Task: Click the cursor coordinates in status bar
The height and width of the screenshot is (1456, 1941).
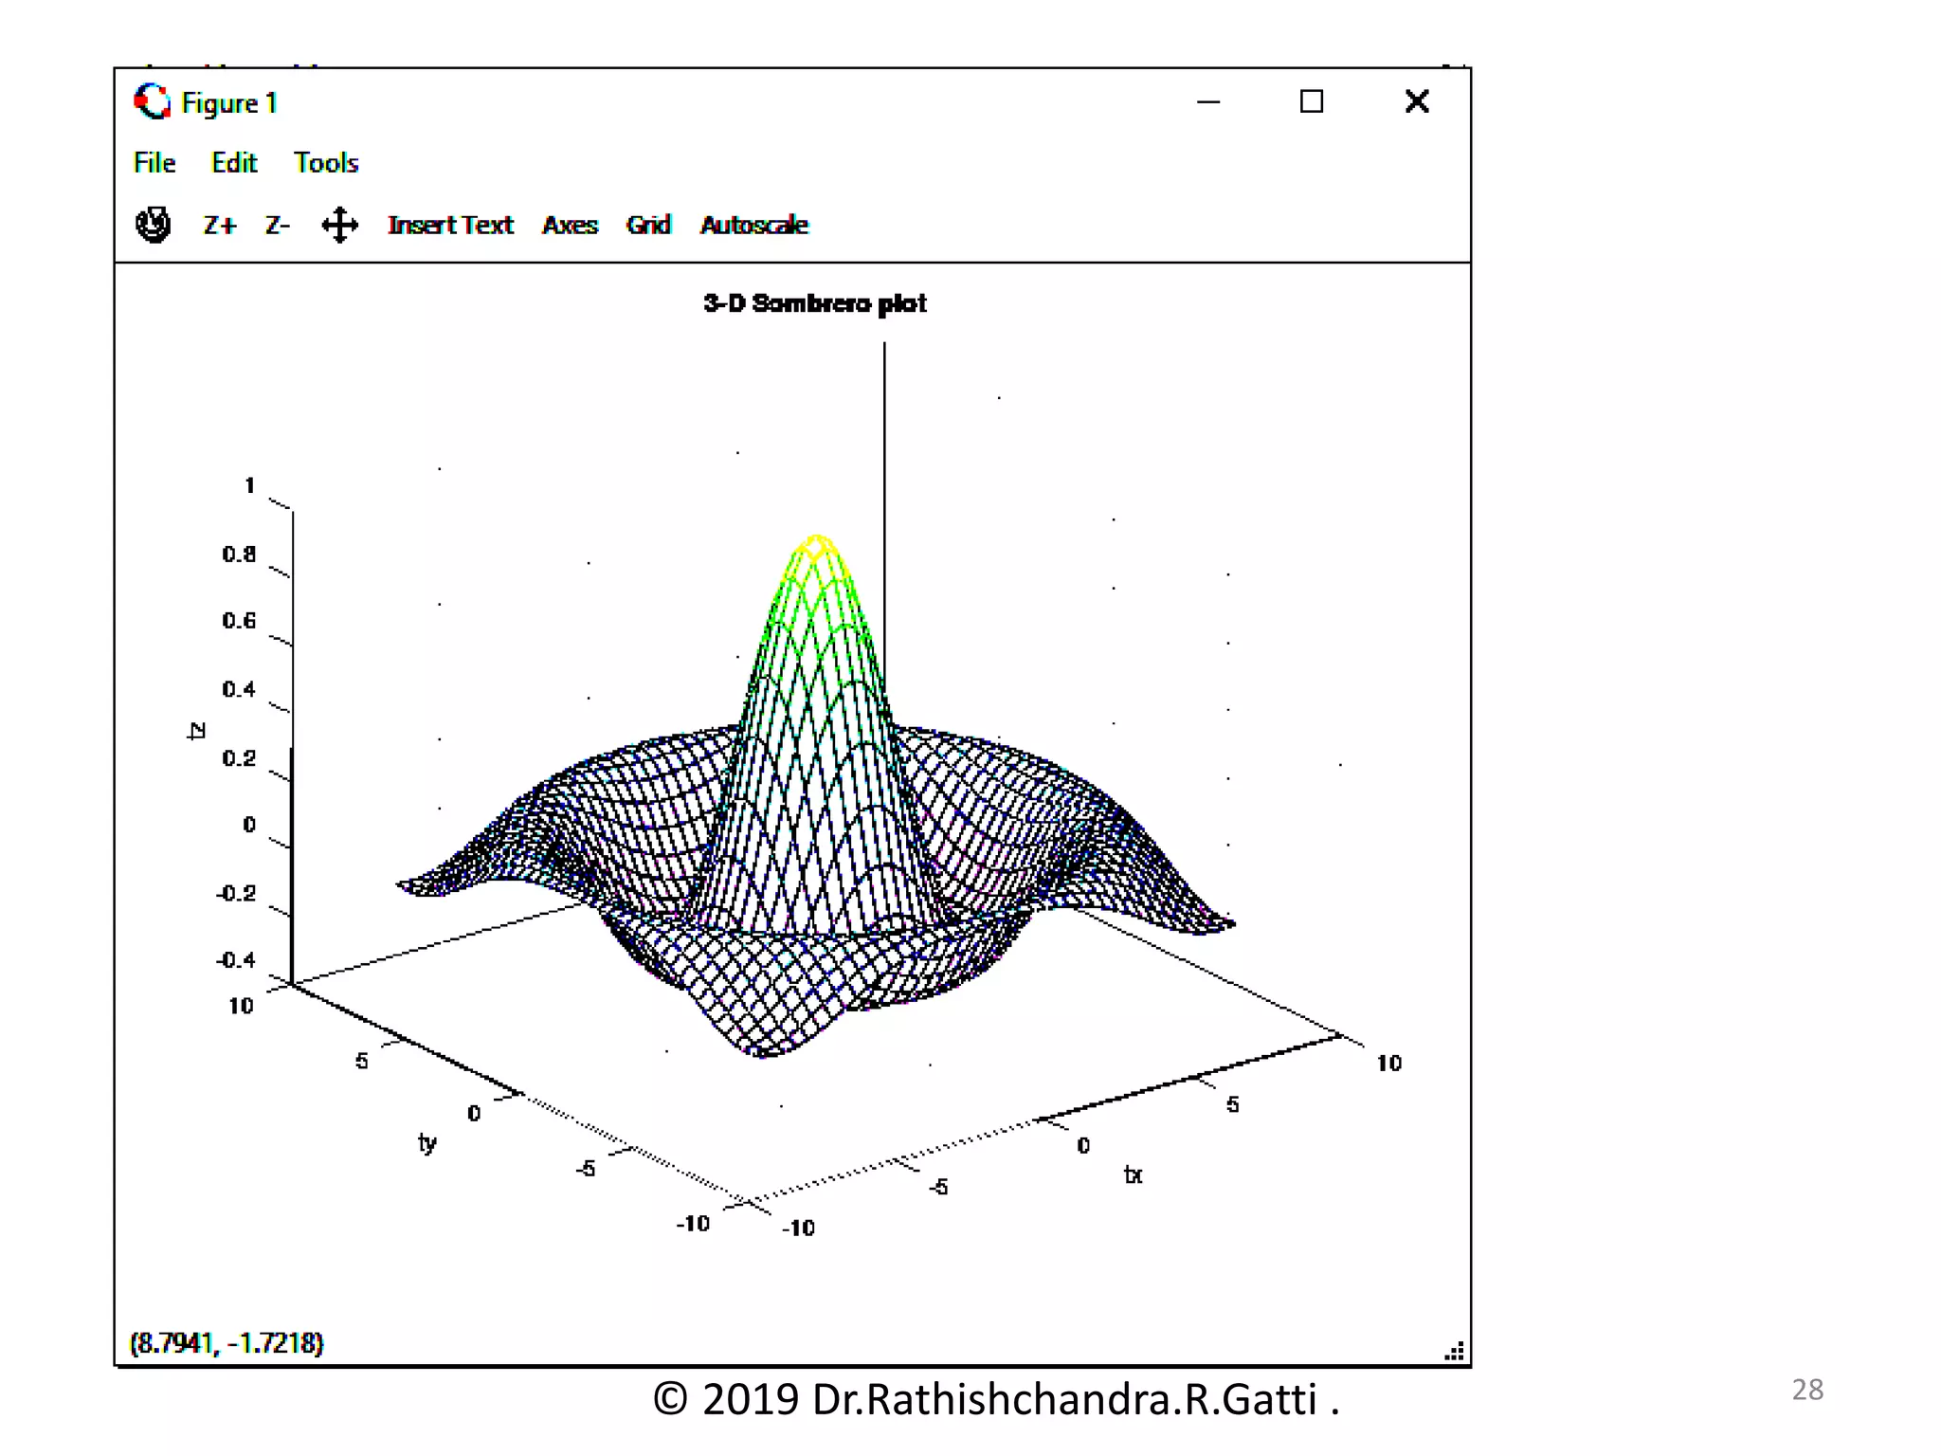Action: tap(227, 1343)
